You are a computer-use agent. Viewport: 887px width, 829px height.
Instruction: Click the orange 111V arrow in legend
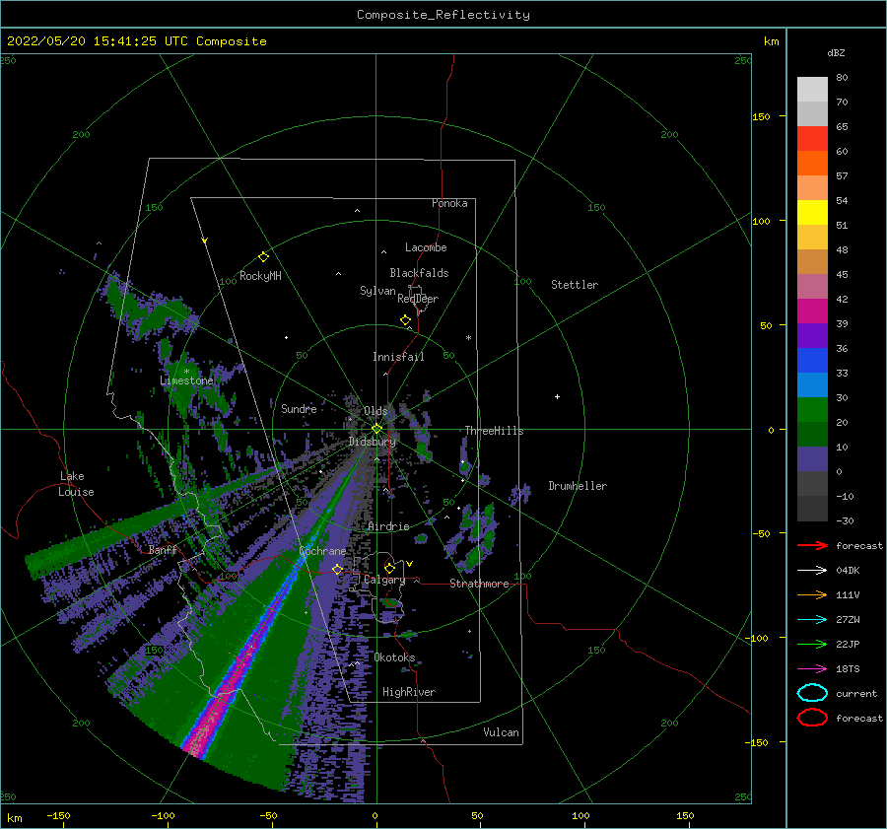812,594
